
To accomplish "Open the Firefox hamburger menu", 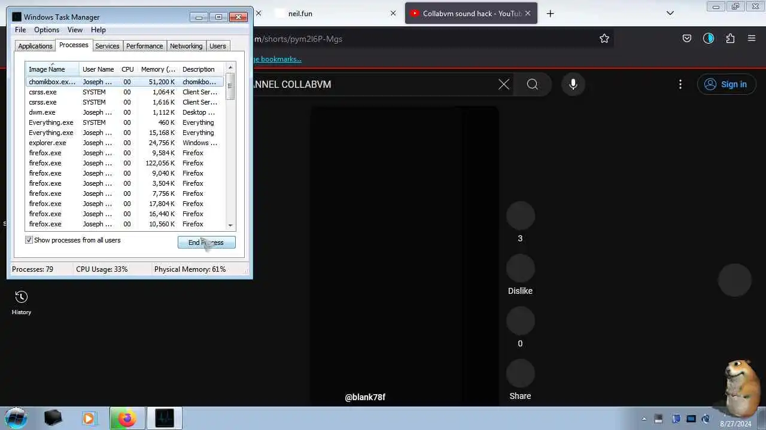I will pyautogui.click(x=752, y=39).
